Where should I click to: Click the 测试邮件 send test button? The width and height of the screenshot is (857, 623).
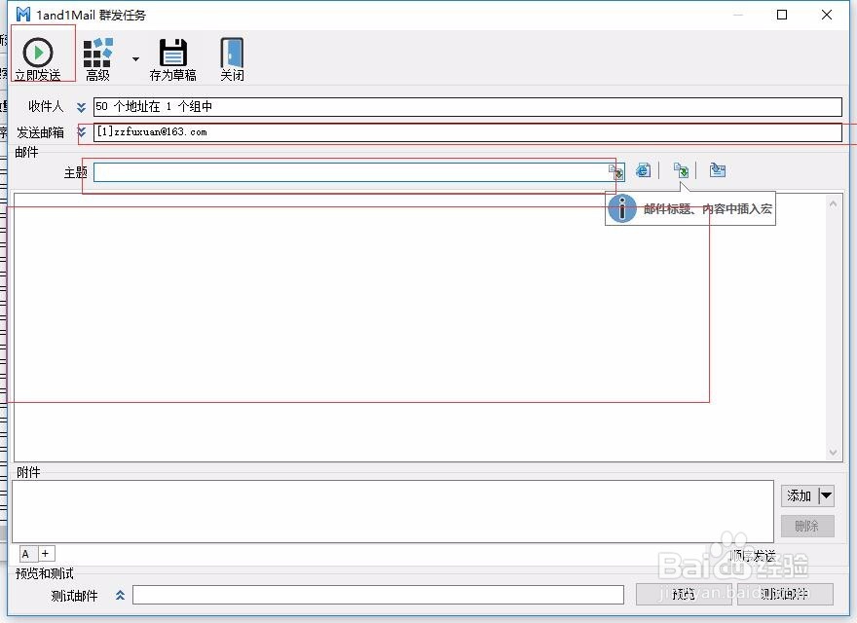point(785,594)
